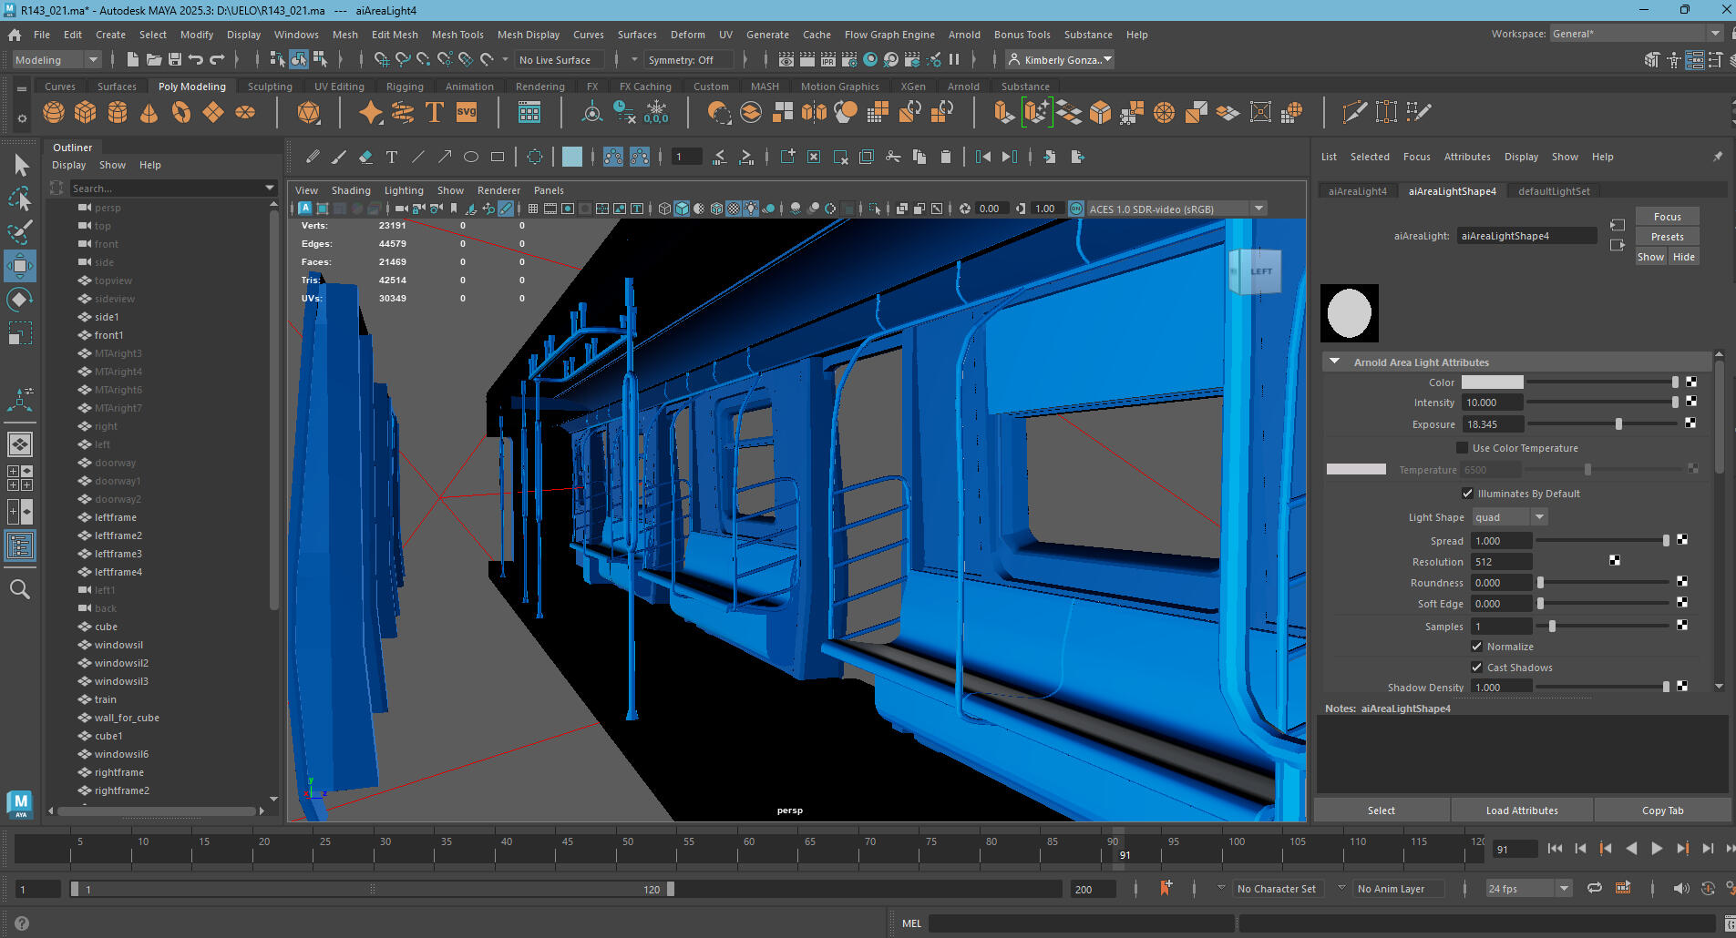Open the Mesh Tools menu
This screenshot has height=938, width=1736.
tap(457, 35)
